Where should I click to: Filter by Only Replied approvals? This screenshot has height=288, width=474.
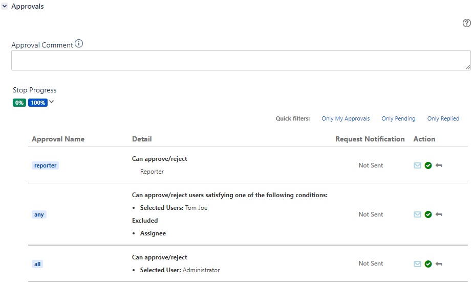[x=443, y=118]
